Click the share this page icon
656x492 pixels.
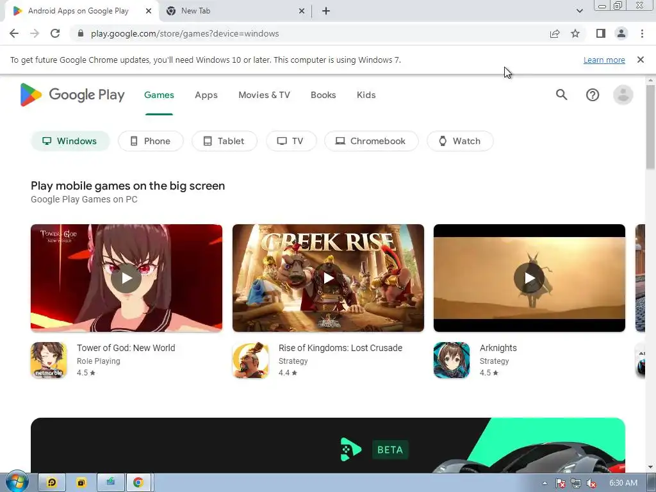(x=555, y=33)
